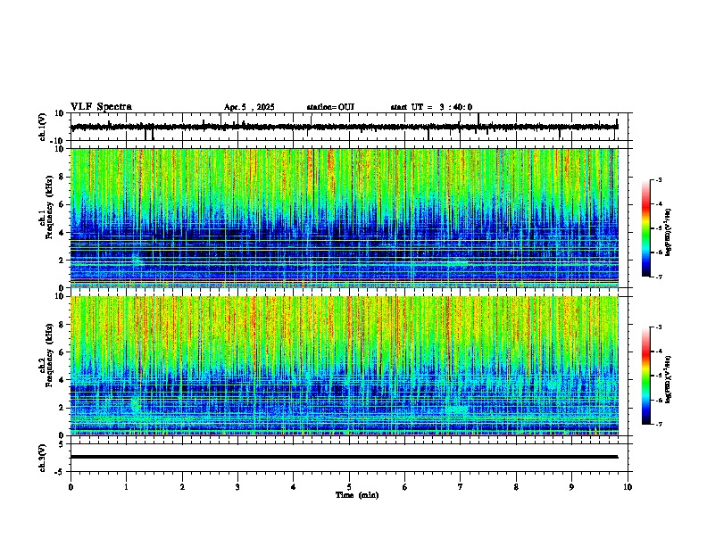Viewport: 707px width, 546px height.
Task: Click time axis tick label '5'
Action: 349,487
